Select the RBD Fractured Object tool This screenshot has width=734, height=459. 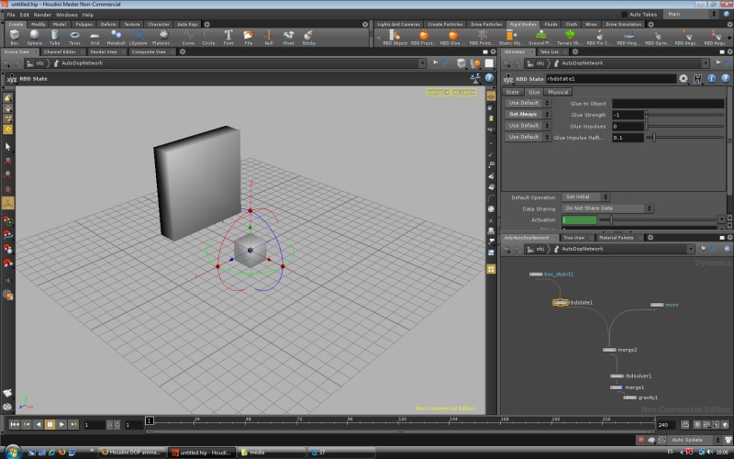423,37
